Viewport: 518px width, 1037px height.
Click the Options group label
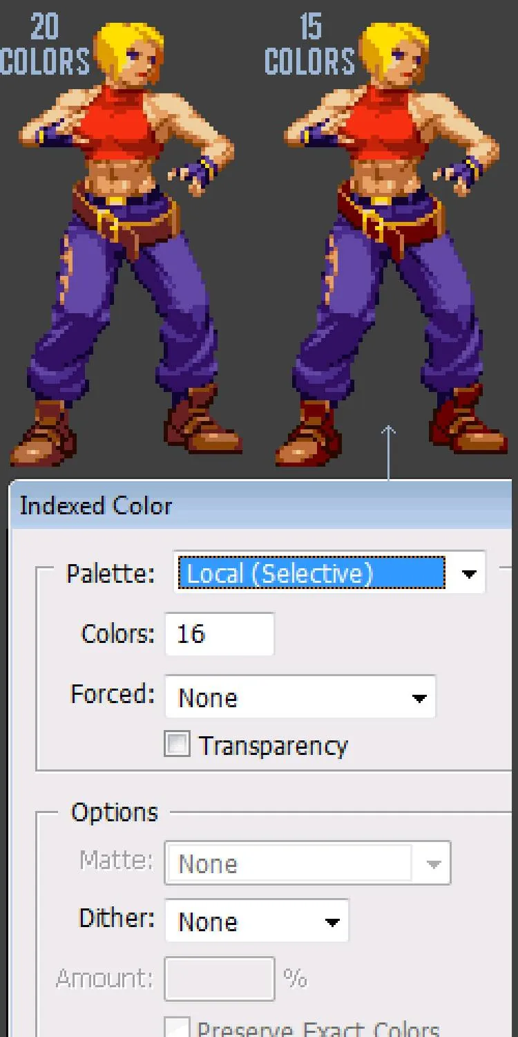click(x=115, y=812)
